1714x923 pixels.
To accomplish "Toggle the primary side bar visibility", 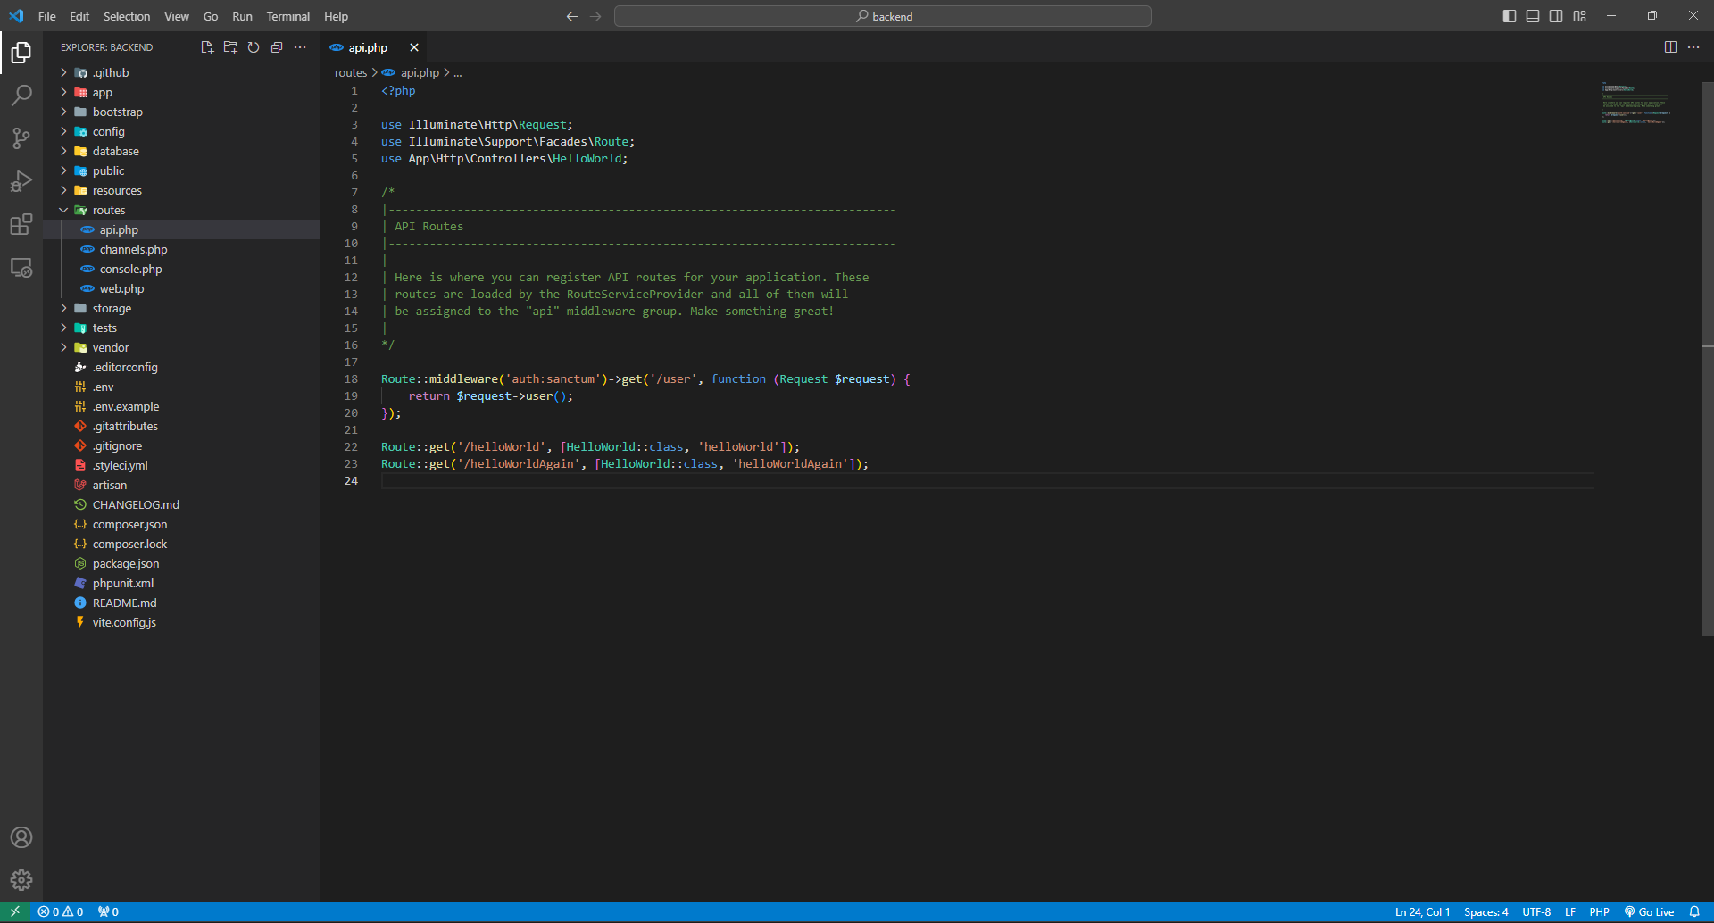I will point(1510,16).
